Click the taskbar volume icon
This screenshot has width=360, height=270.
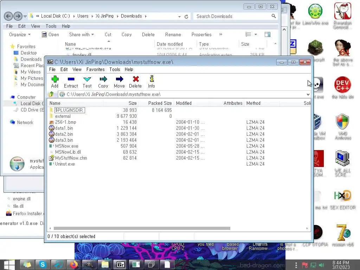pos(321,265)
